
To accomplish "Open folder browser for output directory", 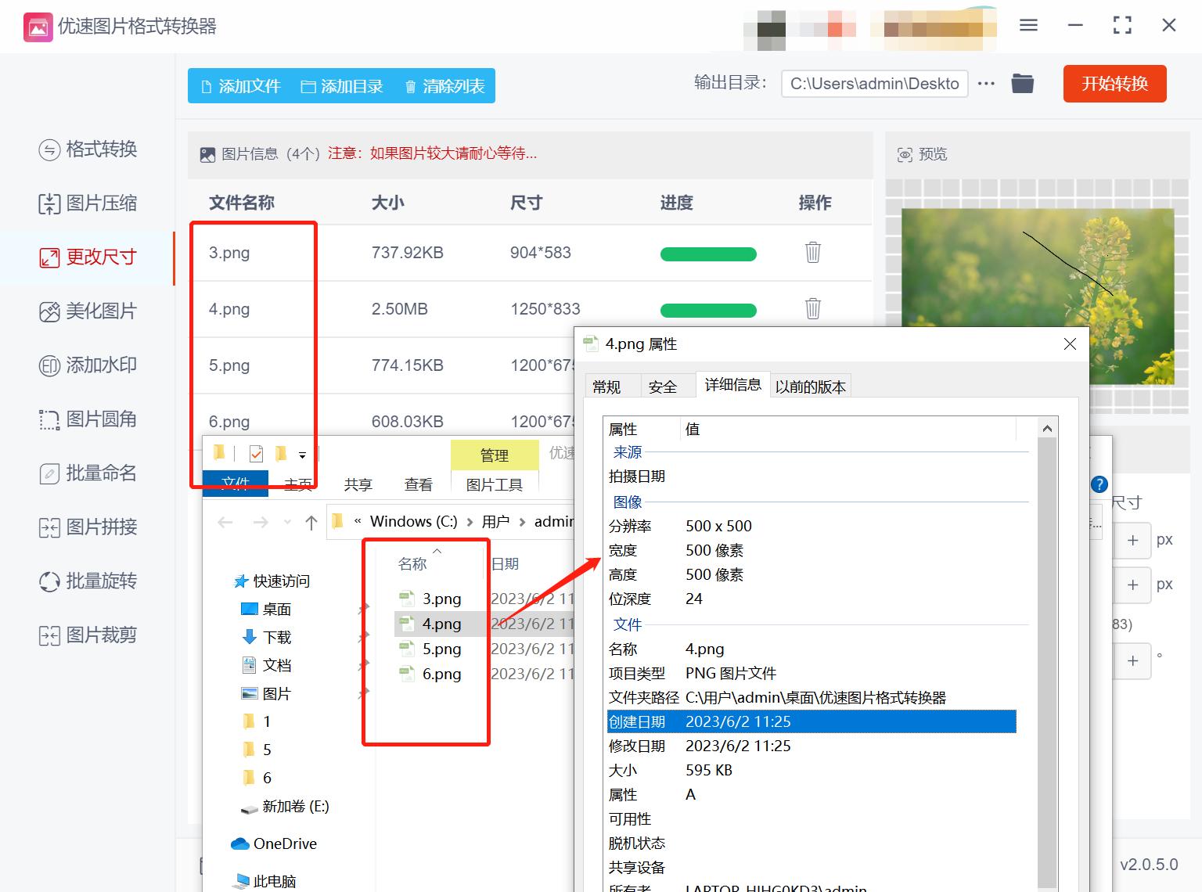I will point(1022,83).
